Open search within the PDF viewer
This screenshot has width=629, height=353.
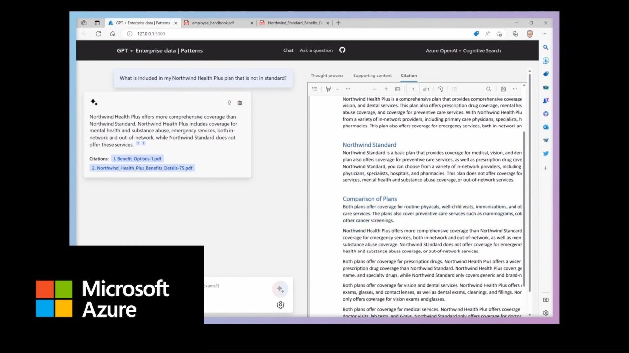click(x=489, y=89)
